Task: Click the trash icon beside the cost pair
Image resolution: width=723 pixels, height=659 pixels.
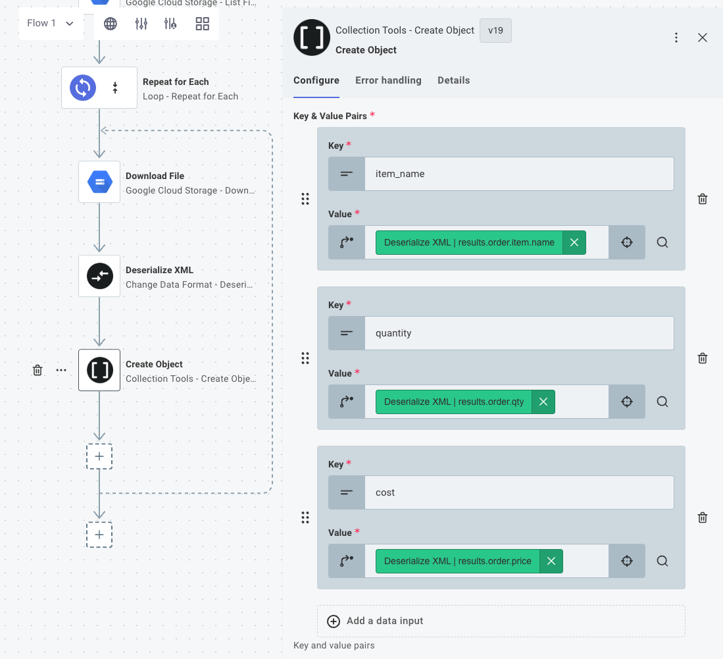Action: click(x=703, y=517)
